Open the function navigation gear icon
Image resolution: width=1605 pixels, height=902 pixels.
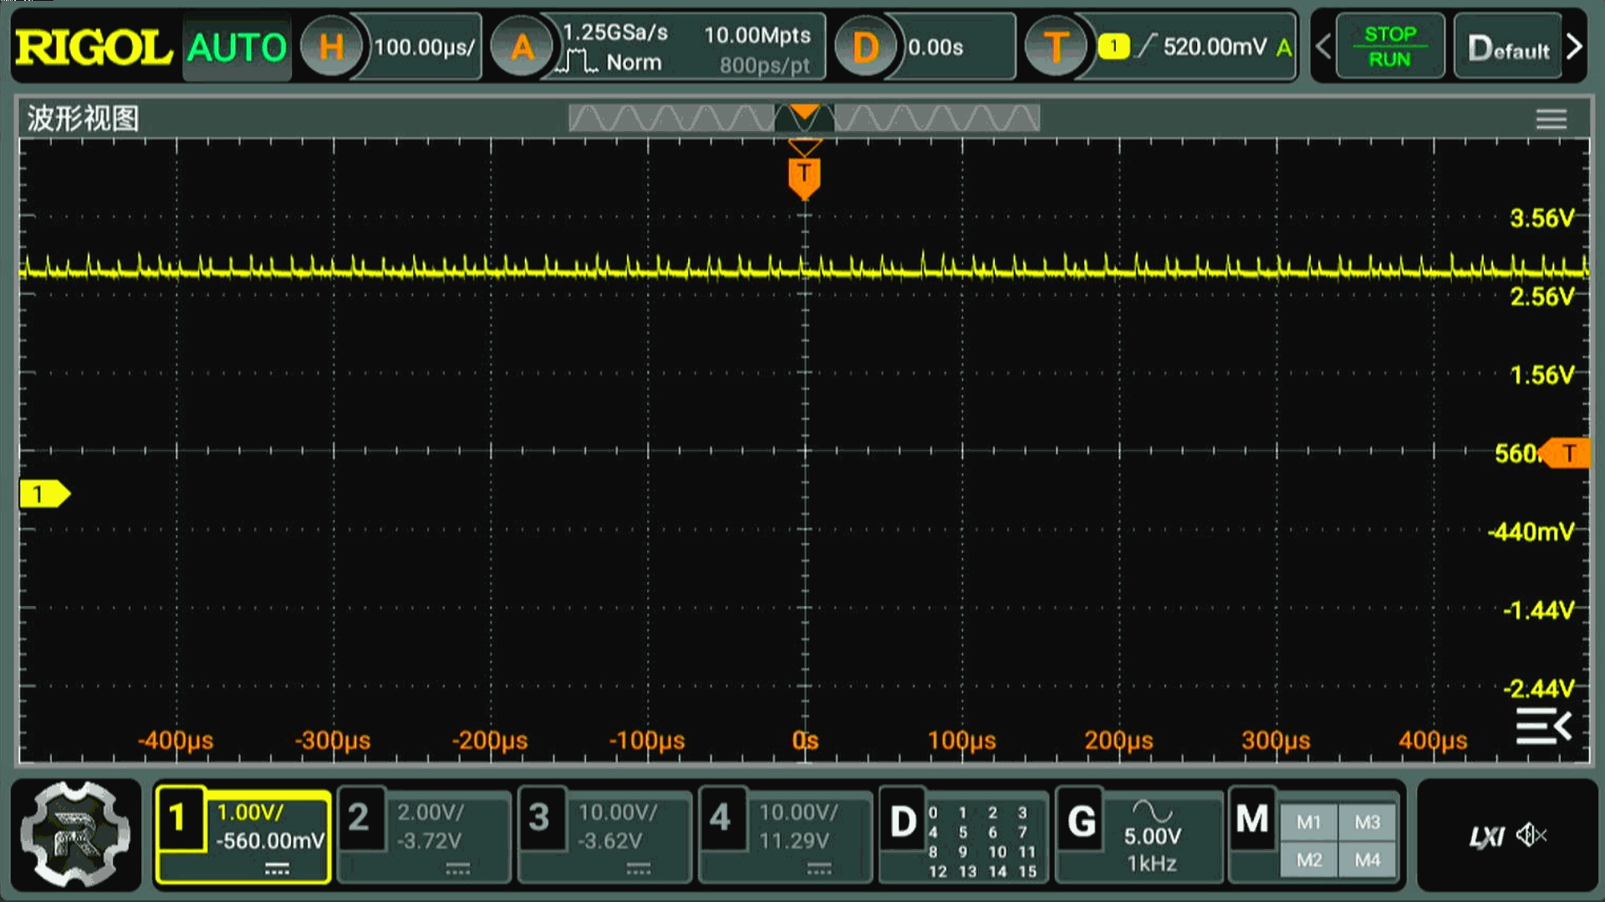point(75,833)
